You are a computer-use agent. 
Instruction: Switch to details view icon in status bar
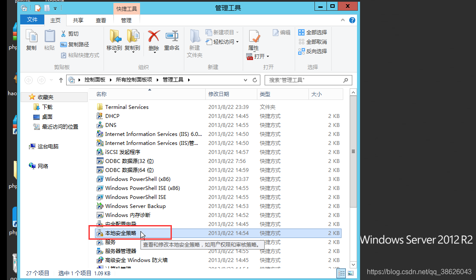(341, 273)
